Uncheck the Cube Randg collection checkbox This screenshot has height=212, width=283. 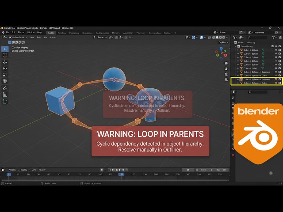(272, 46)
